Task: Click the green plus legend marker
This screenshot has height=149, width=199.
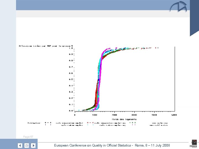Action: point(132,123)
